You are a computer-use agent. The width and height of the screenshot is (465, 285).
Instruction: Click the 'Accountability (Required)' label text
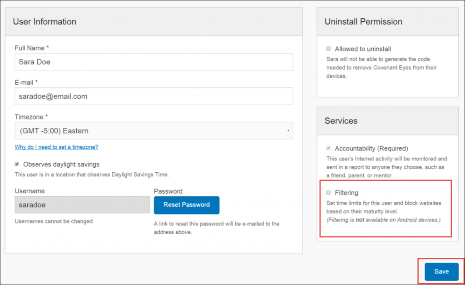(x=371, y=149)
